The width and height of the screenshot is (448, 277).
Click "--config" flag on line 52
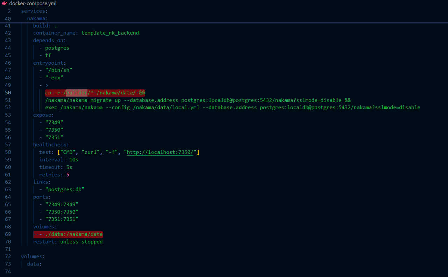pyautogui.click(x=118, y=108)
